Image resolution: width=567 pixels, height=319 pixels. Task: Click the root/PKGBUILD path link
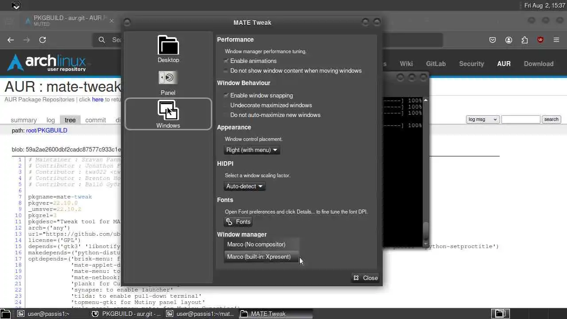click(x=47, y=131)
